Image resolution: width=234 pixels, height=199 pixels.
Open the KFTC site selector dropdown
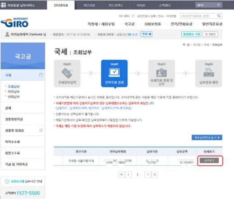click(x=208, y=5)
